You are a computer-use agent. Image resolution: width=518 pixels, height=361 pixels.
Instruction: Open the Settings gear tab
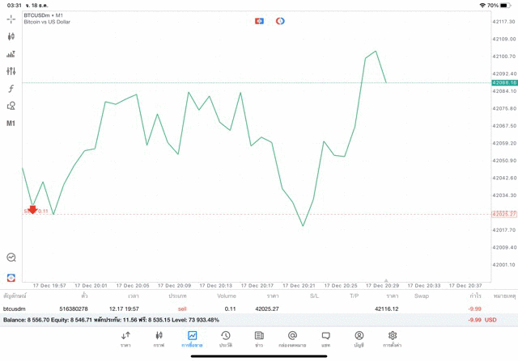(x=393, y=338)
